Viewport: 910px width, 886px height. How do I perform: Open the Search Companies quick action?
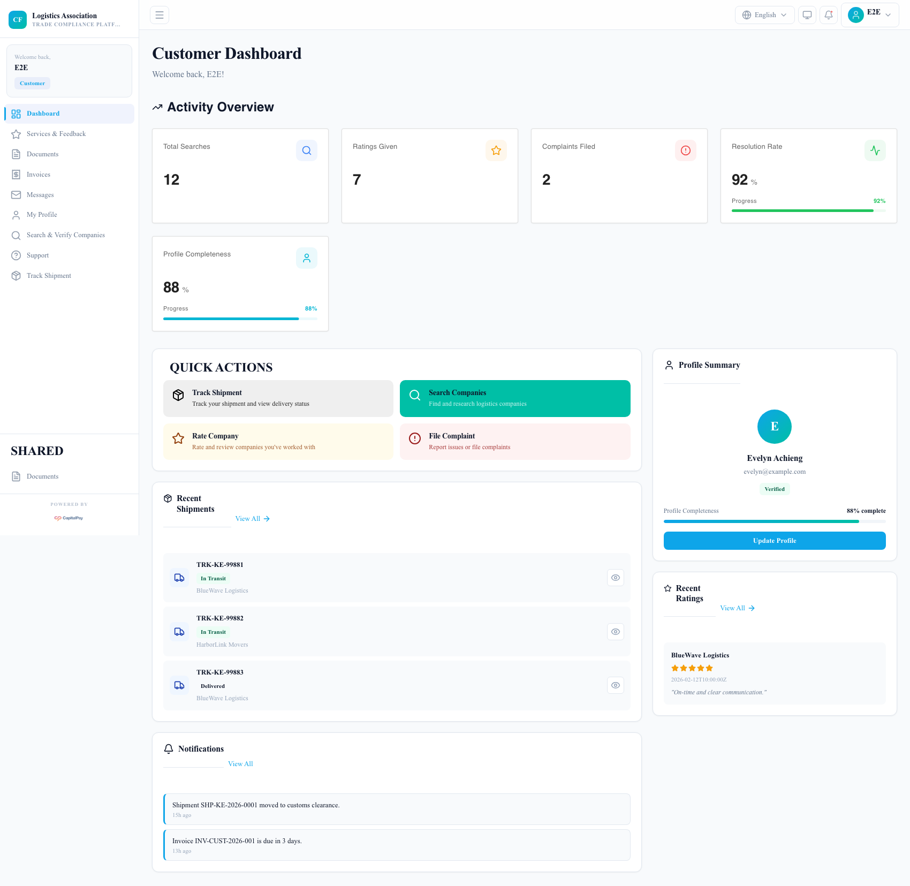point(514,398)
